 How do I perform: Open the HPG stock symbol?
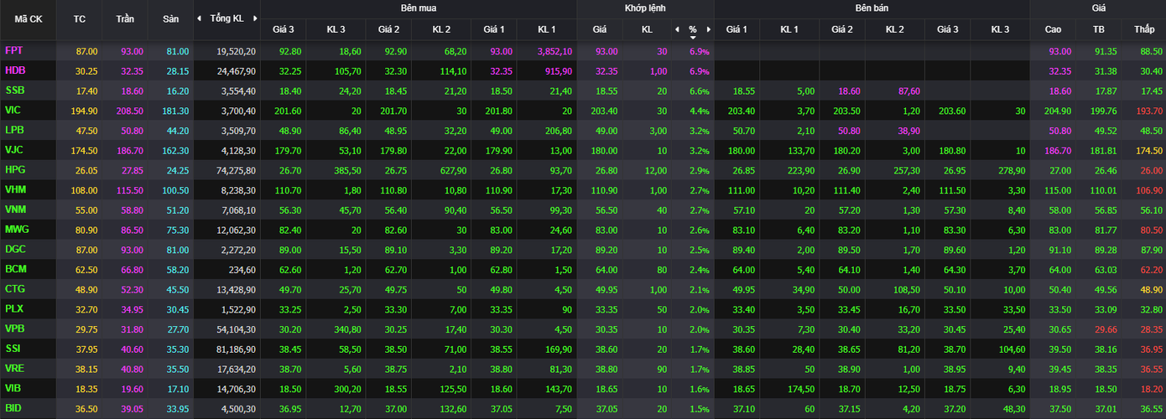(15, 170)
